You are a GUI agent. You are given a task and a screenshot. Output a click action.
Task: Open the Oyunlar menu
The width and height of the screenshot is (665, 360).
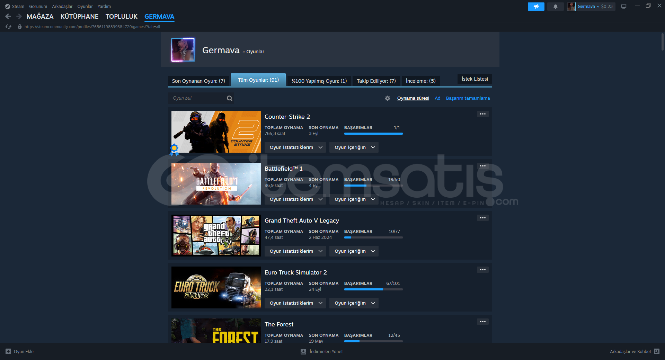click(85, 7)
